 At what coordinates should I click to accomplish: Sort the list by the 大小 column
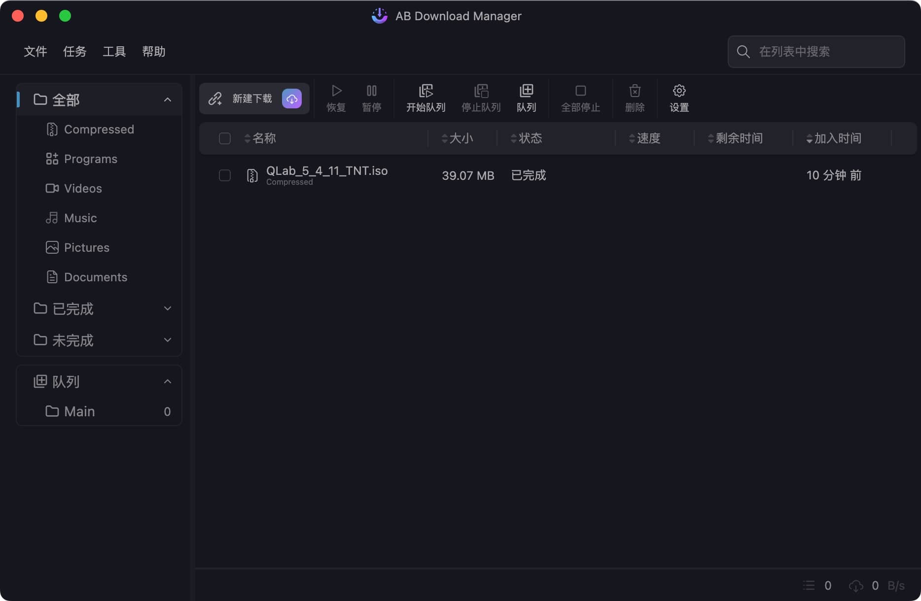458,138
